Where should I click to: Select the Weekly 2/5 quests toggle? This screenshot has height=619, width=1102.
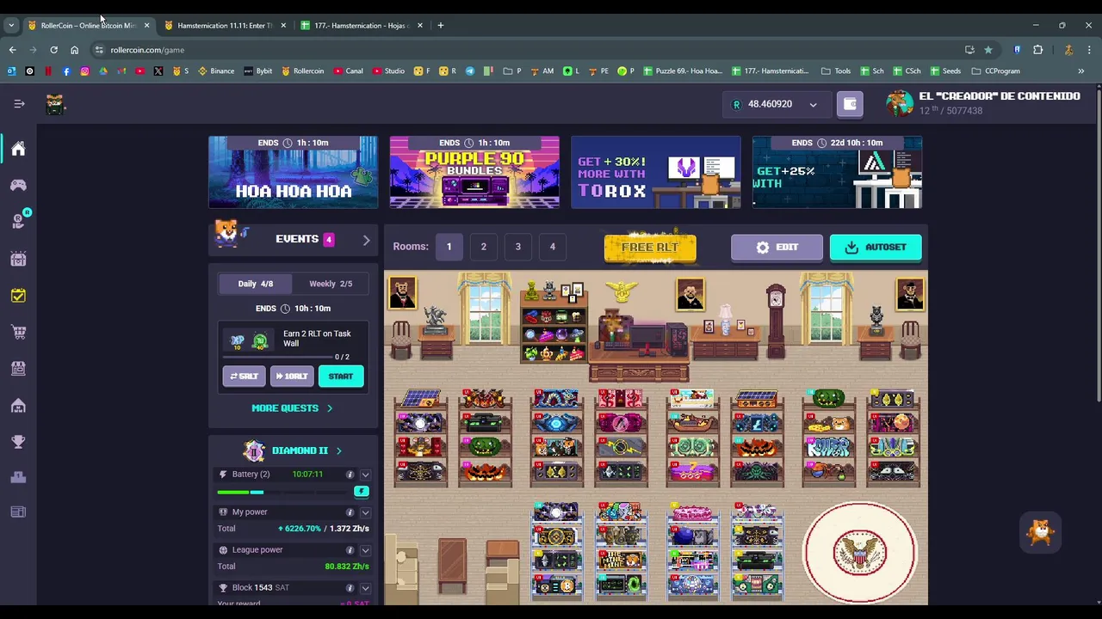click(x=331, y=284)
